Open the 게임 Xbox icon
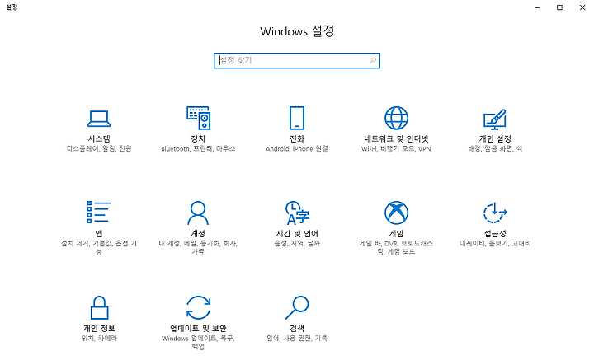Screen dimensions: 594x360 coord(396,213)
